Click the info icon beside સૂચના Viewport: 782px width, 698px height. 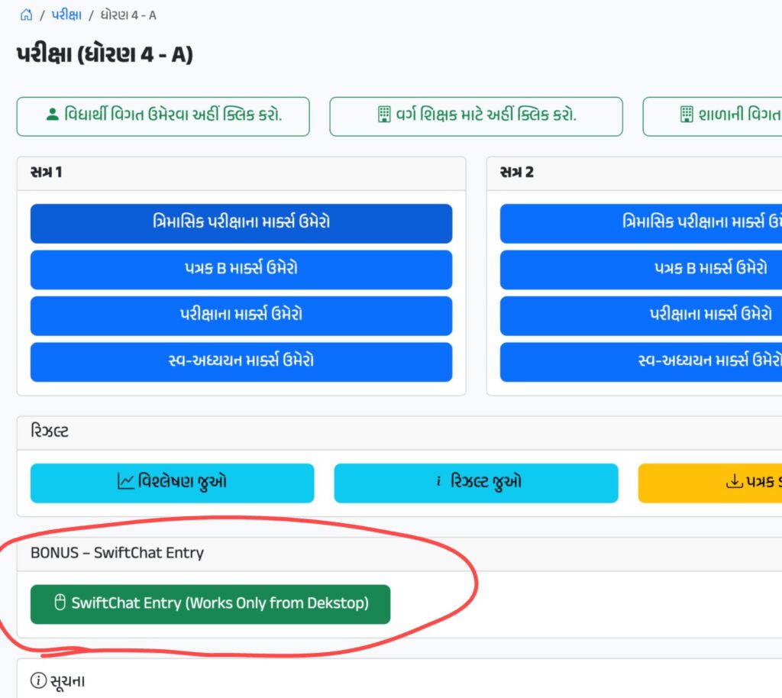point(38,680)
